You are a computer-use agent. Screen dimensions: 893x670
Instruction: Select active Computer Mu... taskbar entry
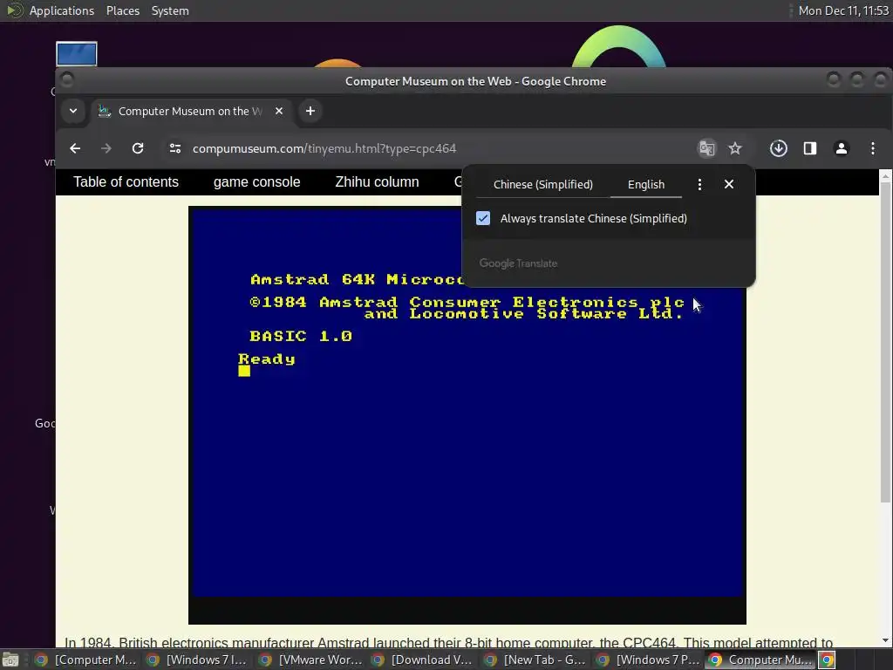760,660
